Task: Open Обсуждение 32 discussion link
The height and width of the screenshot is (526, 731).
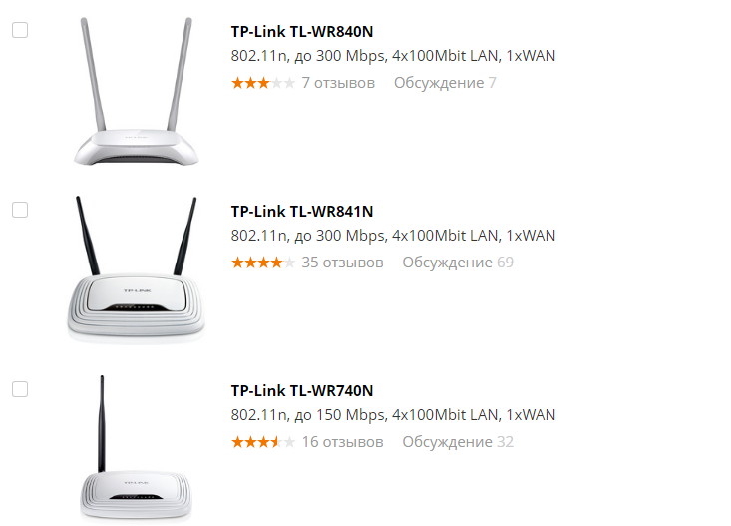Action: point(458,442)
